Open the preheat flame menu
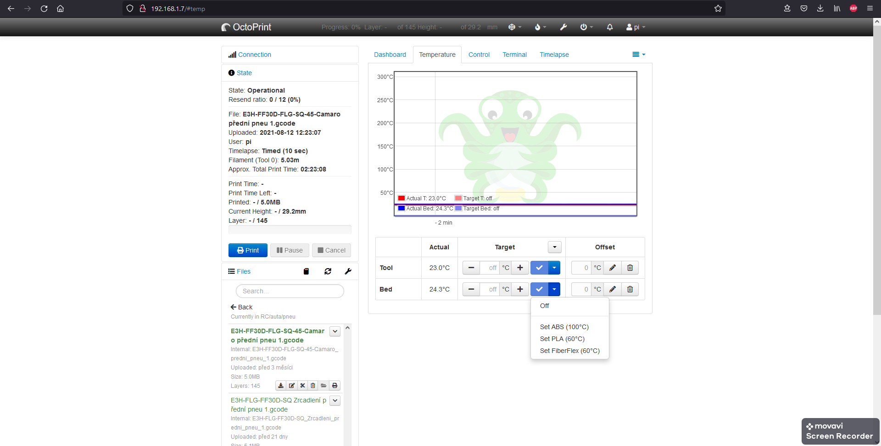The image size is (881, 446). pos(541,27)
